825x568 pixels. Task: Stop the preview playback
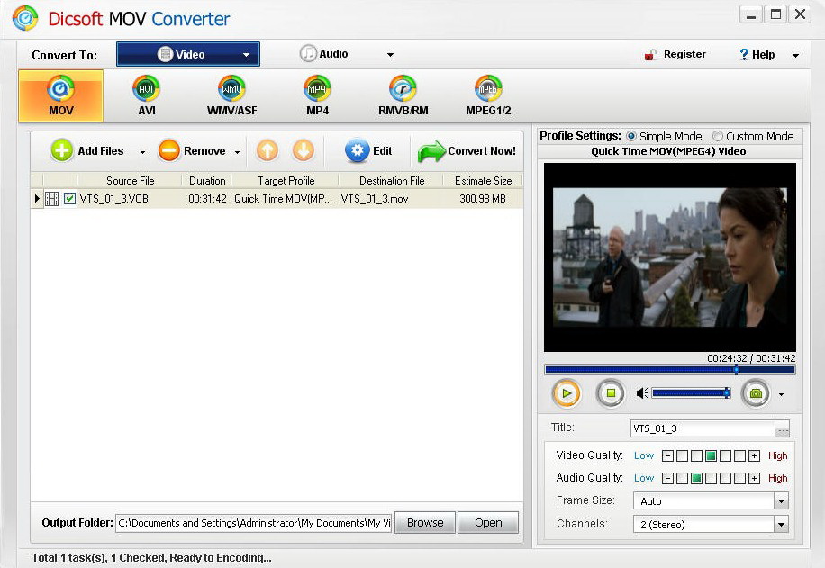click(x=611, y=393)
